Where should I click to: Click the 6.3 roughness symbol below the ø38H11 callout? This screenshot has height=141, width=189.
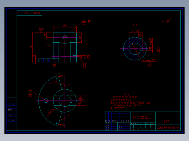point(150,64)
